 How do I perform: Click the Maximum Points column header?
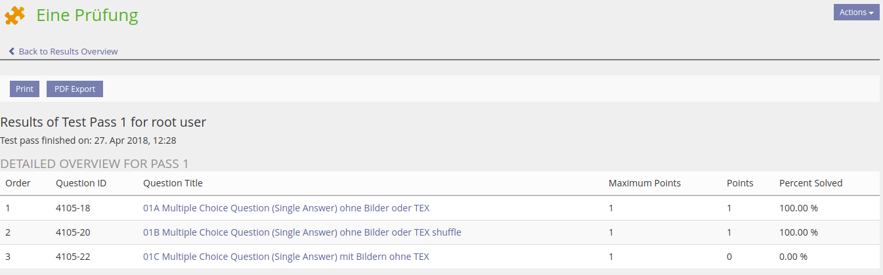(644, 183)
